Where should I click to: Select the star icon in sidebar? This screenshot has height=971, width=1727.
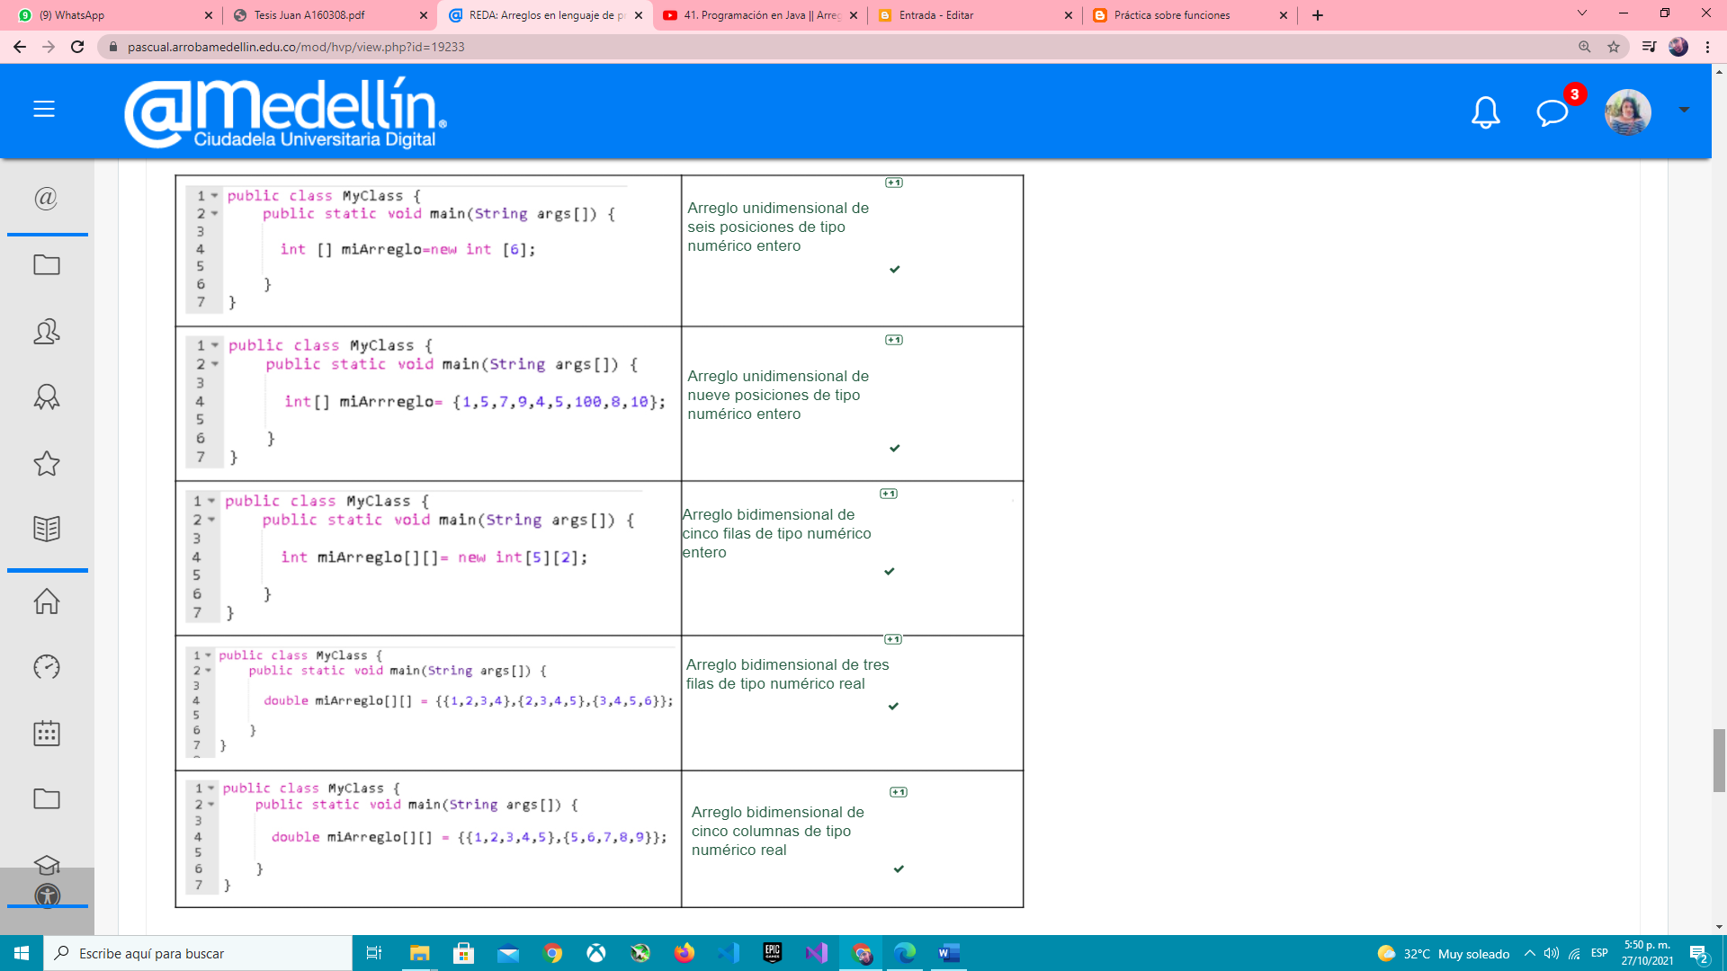click(x=47, y=463)
